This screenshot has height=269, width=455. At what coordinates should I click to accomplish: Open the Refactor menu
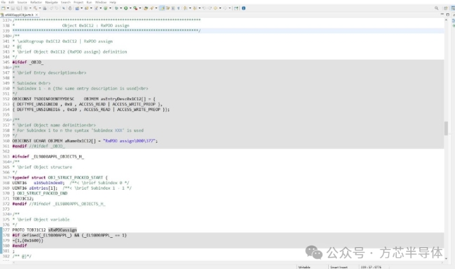pos(36,2)
